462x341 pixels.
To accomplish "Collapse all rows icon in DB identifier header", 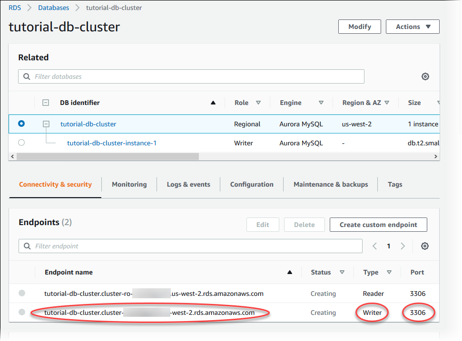I will [x=46, y=103].
